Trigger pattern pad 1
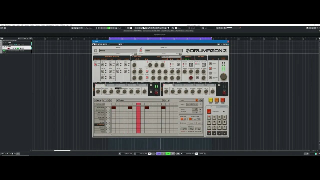Image resolution: width=320 pixels, height=180 pixels. click(209, 117)
